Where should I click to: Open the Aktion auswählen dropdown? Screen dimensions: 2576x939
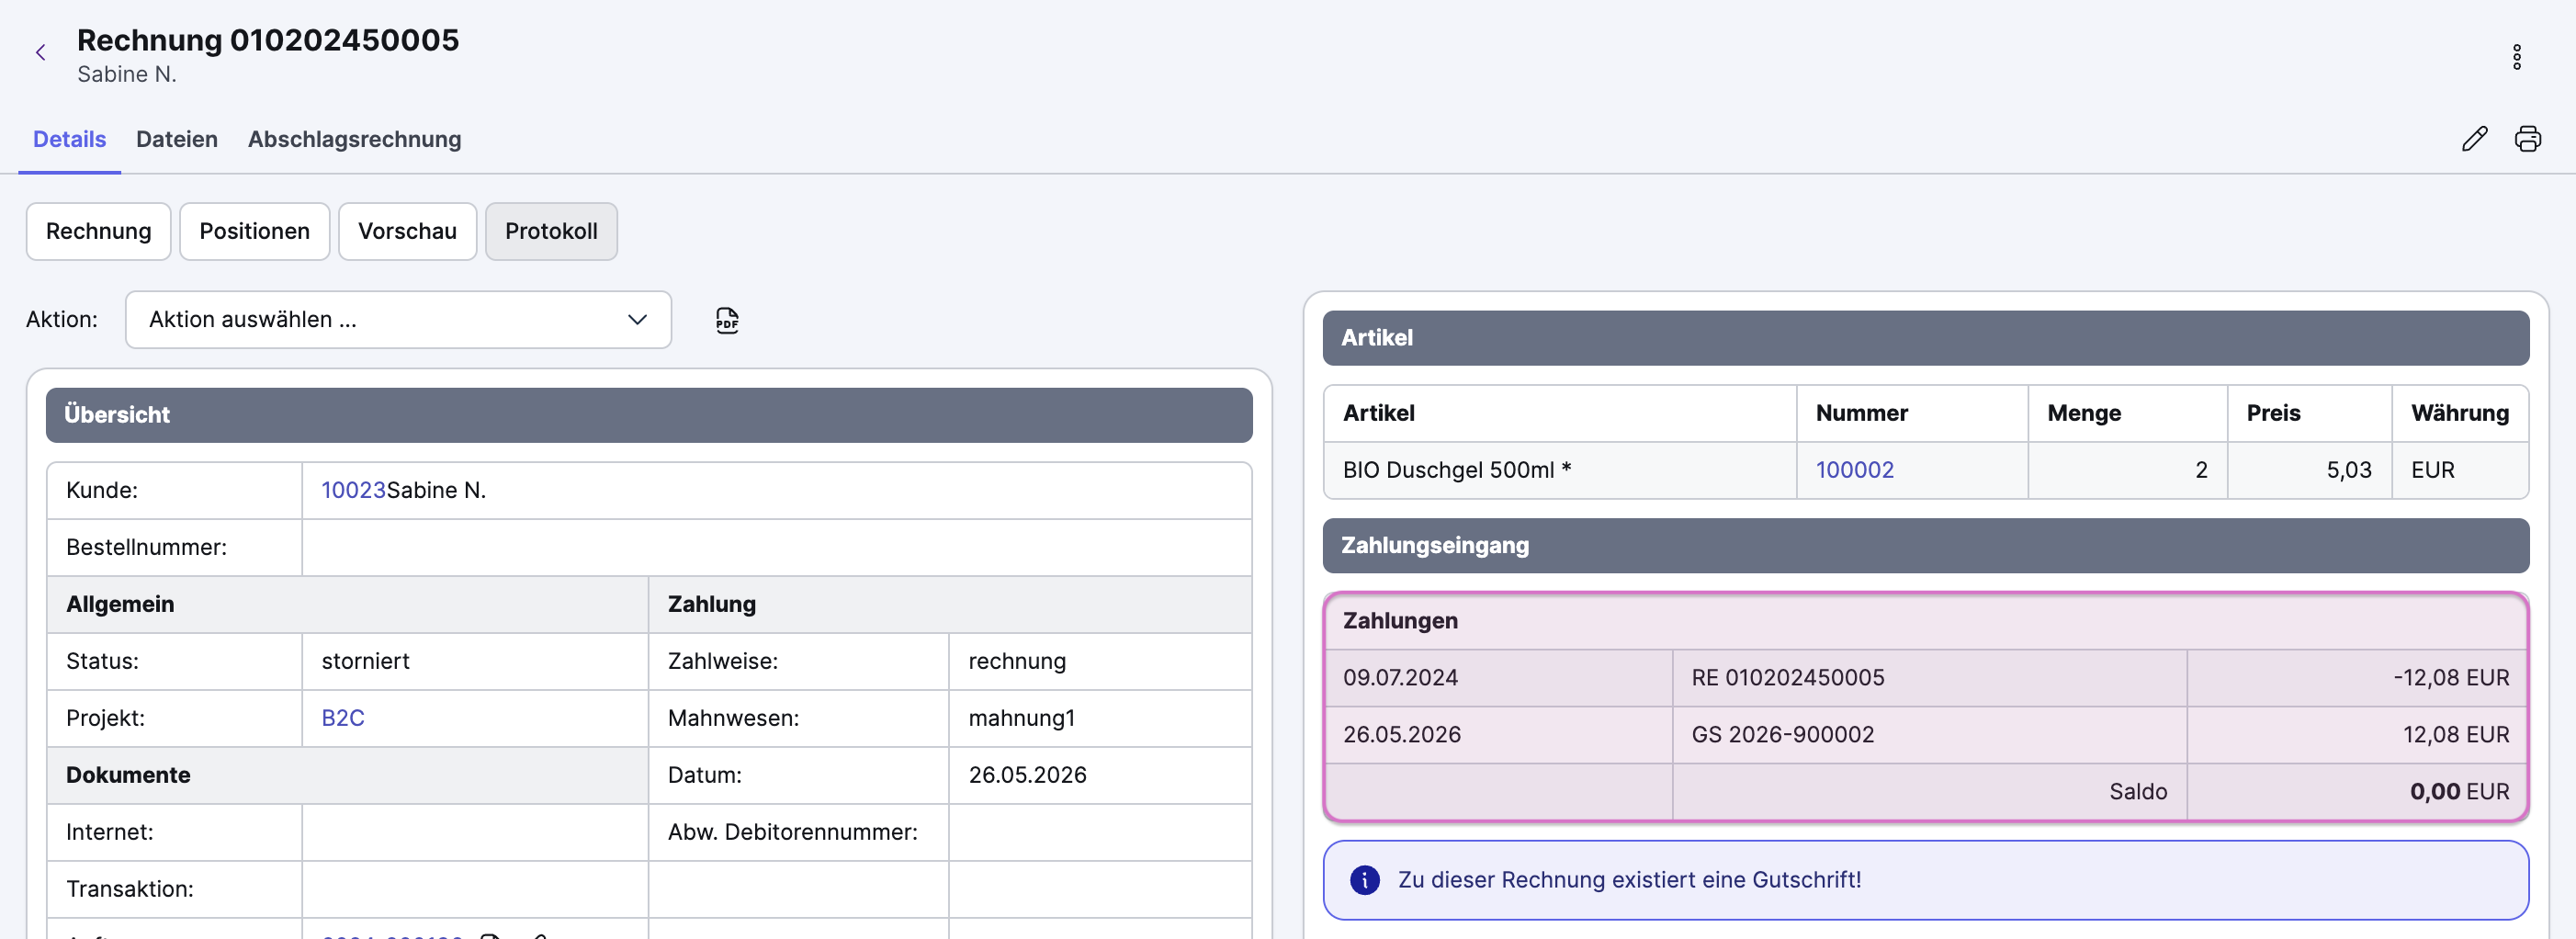[x=398, y=320]
